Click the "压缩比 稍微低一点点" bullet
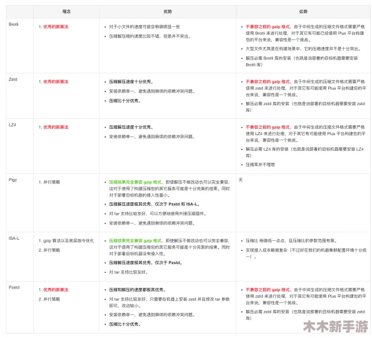The height and width of the screenshot is (338, 372). [x=291, y=240]
